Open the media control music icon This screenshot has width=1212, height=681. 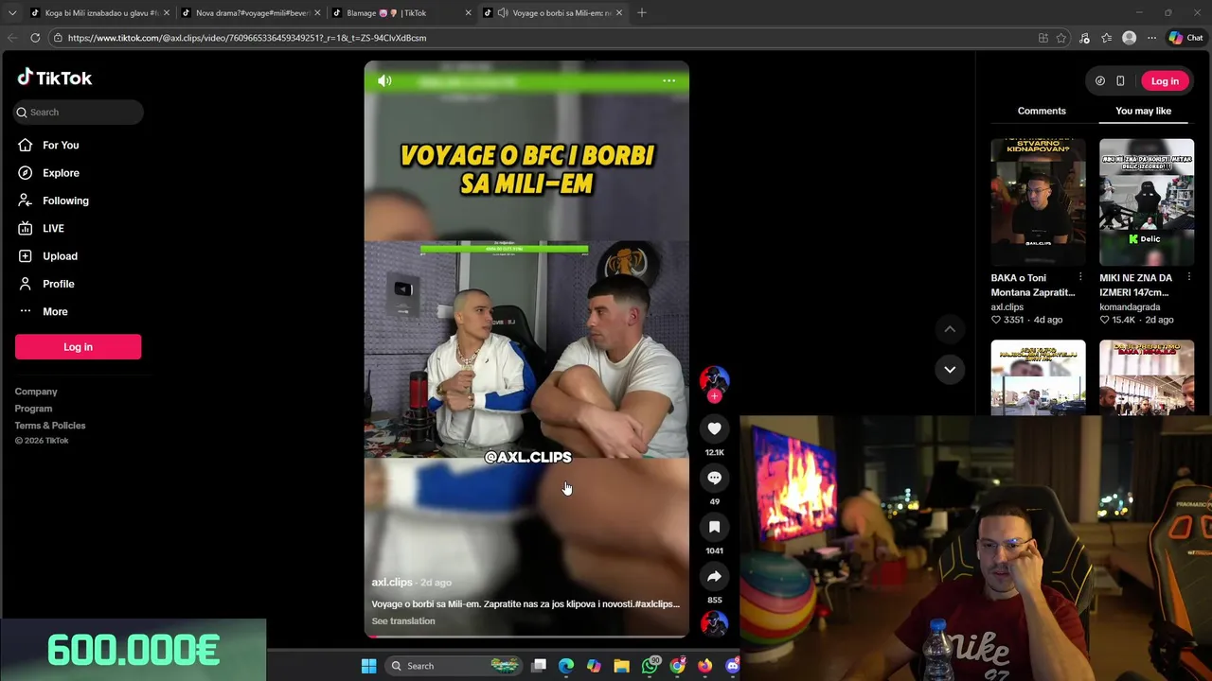1084,38
